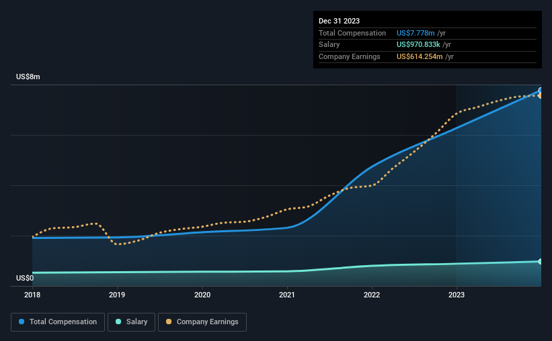The height and width of the screenshot is (341, 552).
Task: Click the 2021 x-axis label
Action: (x=287, y=295)
